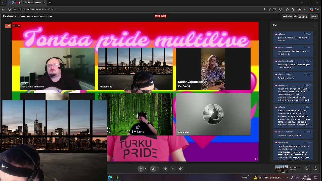This screenshot has width=322, height=181.
Task: Open the Chat tab at bottom right
Action: (x=306, y=168)
